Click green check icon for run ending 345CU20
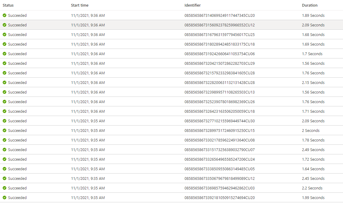This screenshot has height=208, width=343. click(x=4, y=15)
